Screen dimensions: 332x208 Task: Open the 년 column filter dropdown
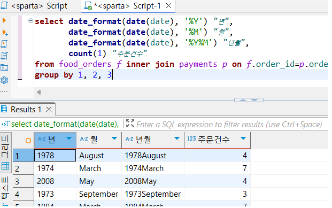point(69,138)
